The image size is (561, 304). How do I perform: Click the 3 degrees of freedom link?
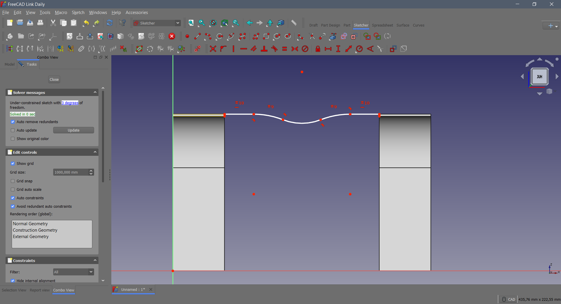click(x=70, y=103)
